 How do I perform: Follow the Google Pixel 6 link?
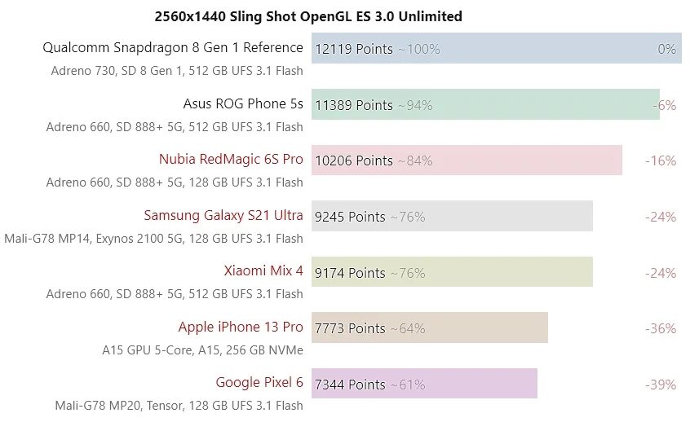(259, 383)
